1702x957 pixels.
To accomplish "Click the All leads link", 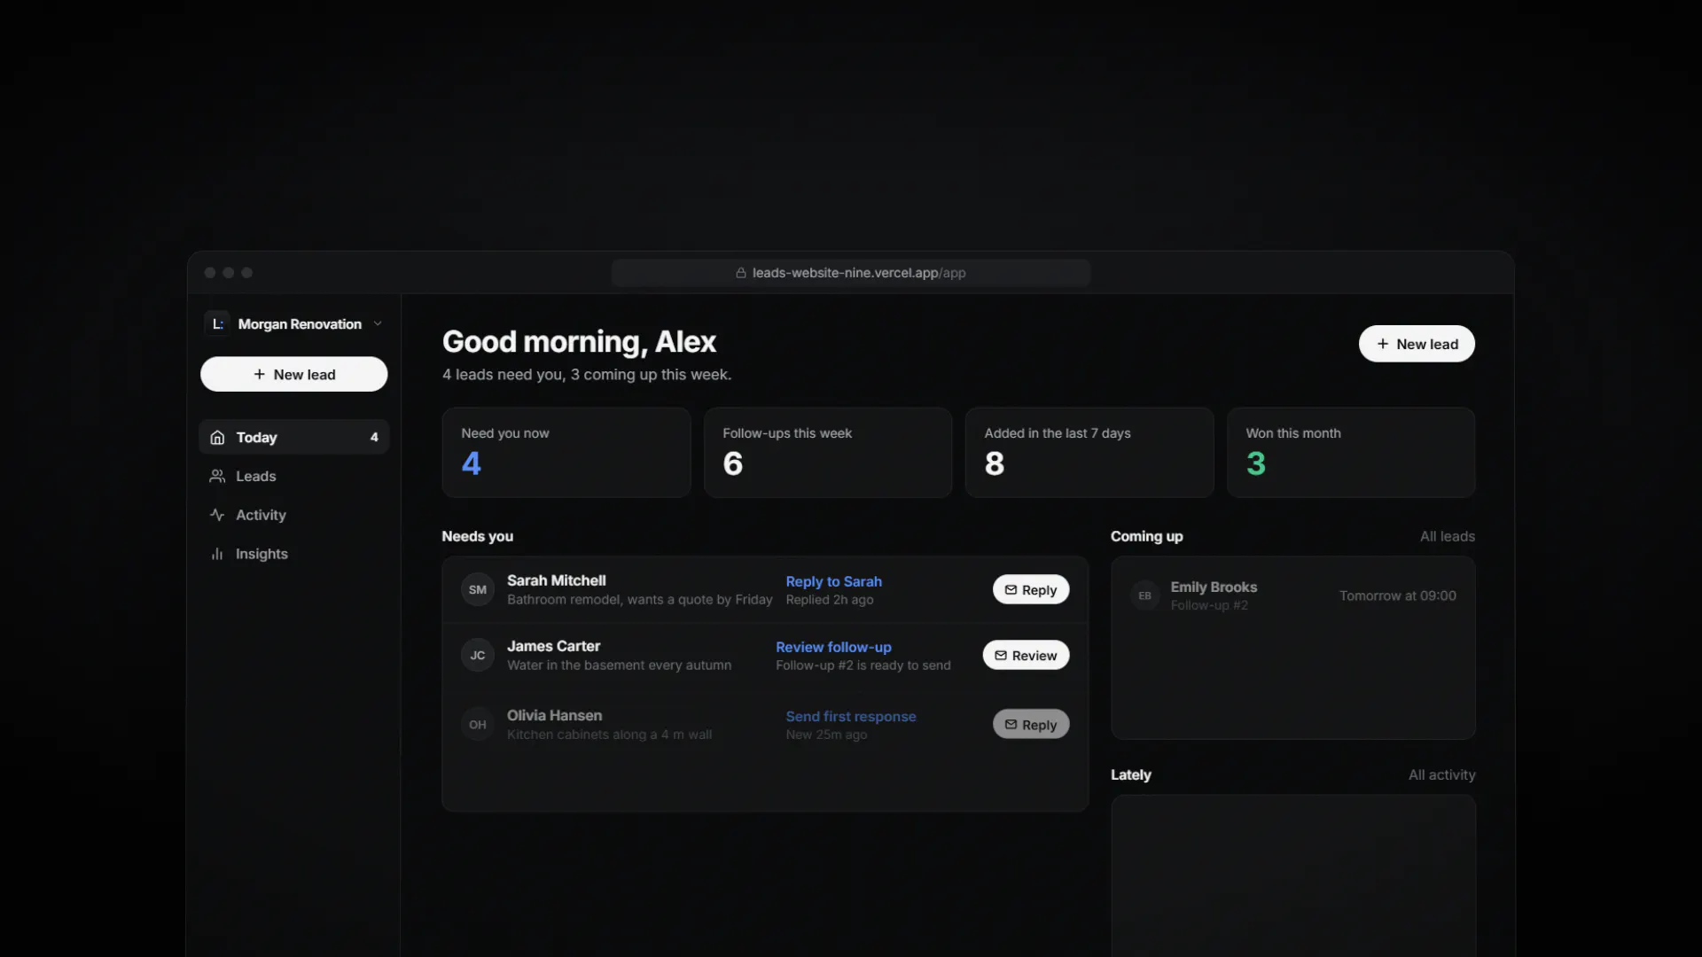I will coord(1448,536).
